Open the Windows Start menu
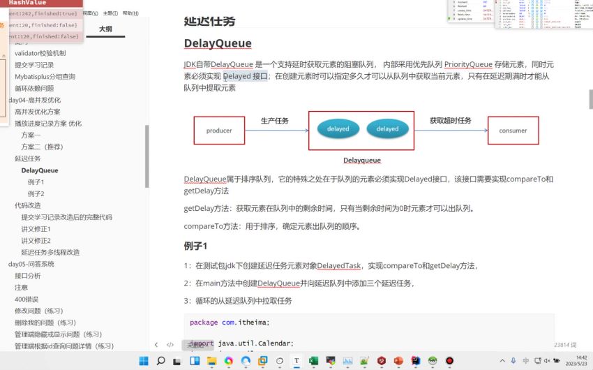The image size is (593, 370). 144,361
